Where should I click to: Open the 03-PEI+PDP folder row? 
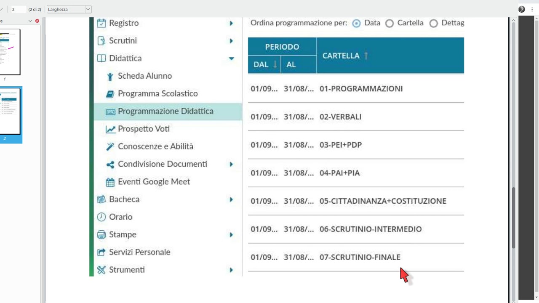point(356,145)
